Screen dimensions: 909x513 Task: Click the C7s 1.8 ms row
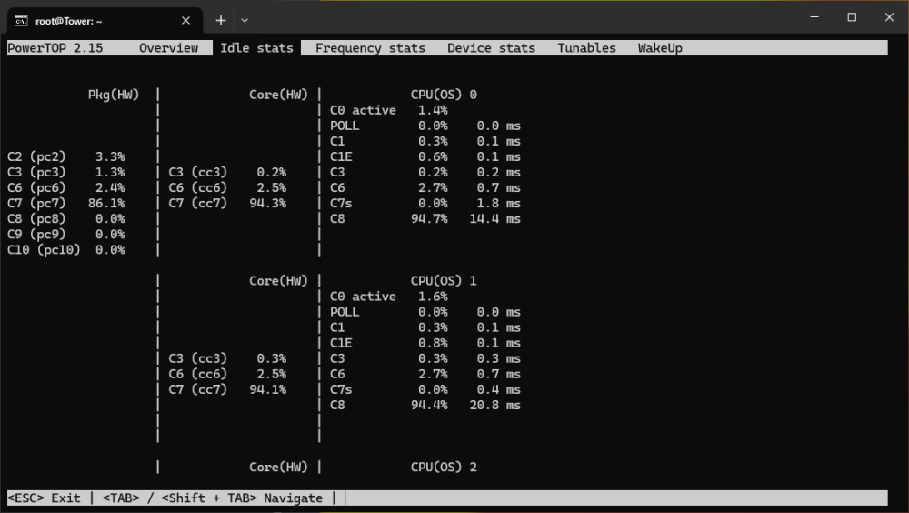point(425,203)
